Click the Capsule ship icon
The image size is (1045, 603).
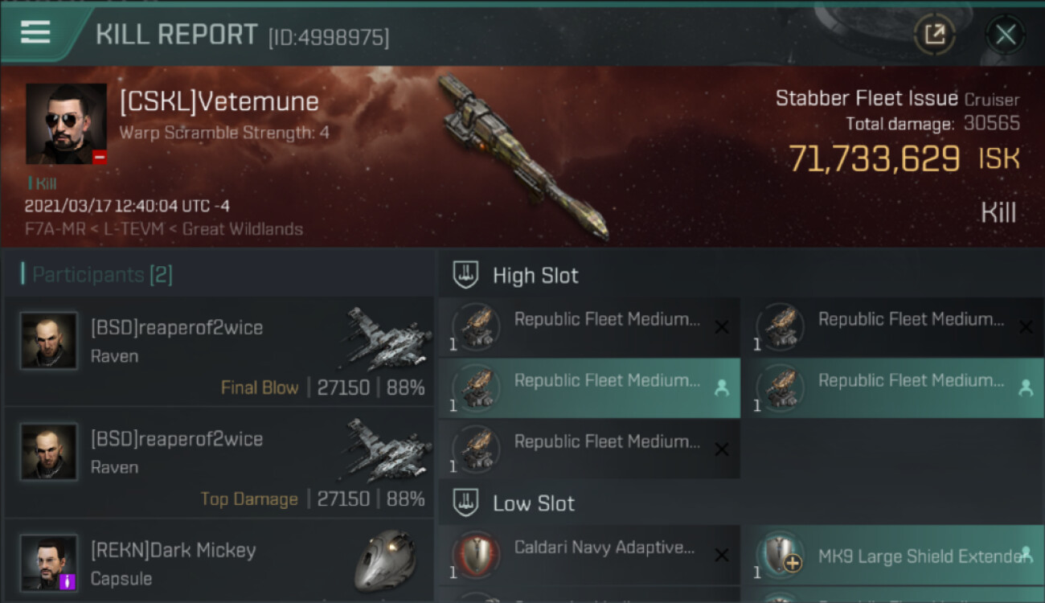pyautogui.click(x=384, y=561)
